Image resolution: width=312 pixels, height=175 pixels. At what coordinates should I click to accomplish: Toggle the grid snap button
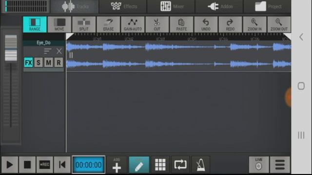[x=160, y=165]
